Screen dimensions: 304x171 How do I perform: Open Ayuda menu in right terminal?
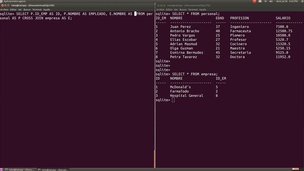click(x=203, y=9)
